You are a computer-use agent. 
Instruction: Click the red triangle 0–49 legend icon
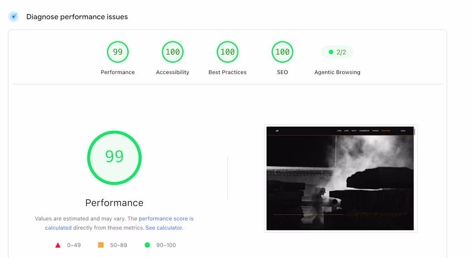58,245
